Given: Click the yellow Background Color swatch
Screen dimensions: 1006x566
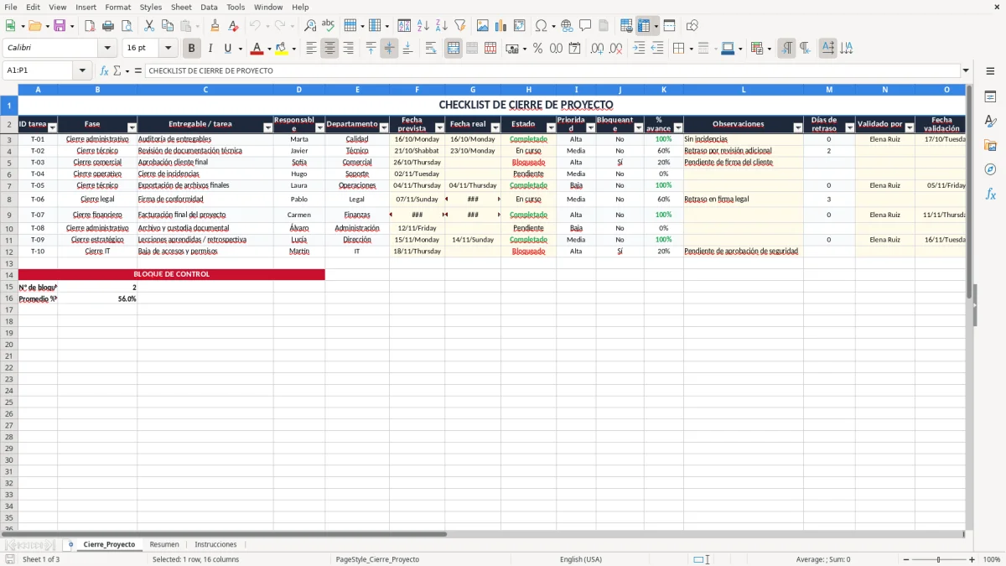Looking at the screenshot, I should tap(282, 49).
